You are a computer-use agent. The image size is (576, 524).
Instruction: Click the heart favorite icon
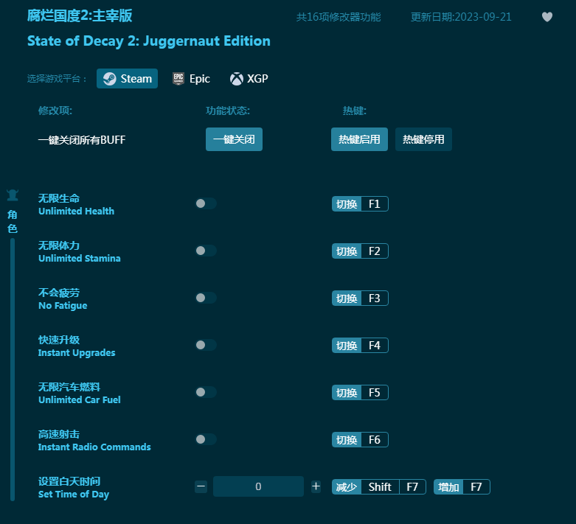pyautogui.click(x=547, y=17)
